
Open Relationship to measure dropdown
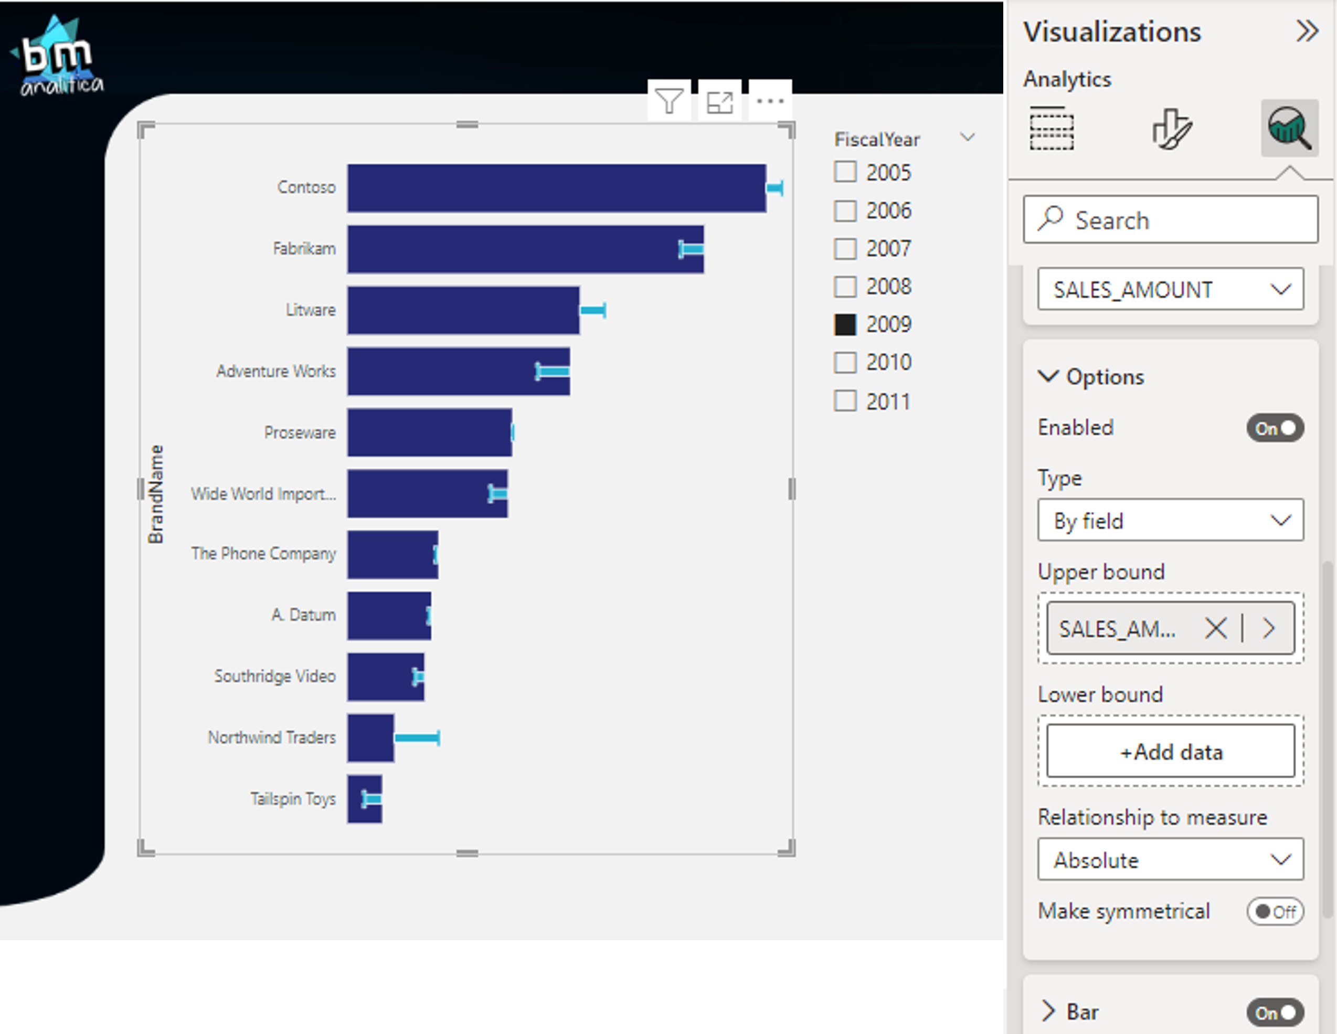[x=1170, y=860]
